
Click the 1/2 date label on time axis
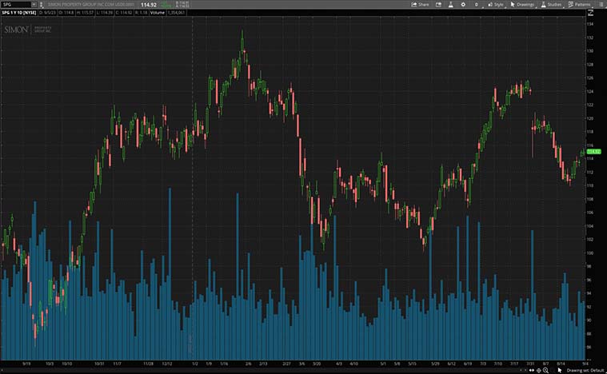point(194,364)
